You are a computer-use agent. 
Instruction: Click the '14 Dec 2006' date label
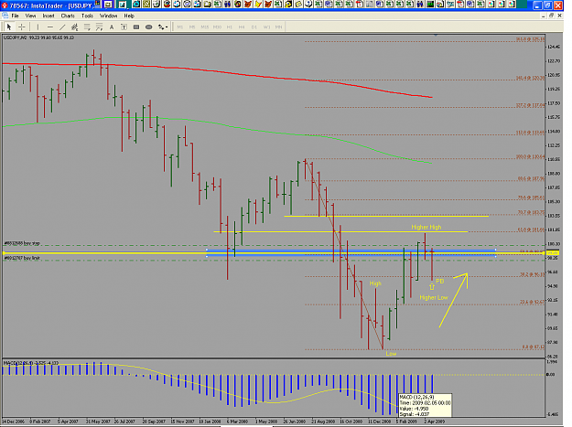point(14,422)
